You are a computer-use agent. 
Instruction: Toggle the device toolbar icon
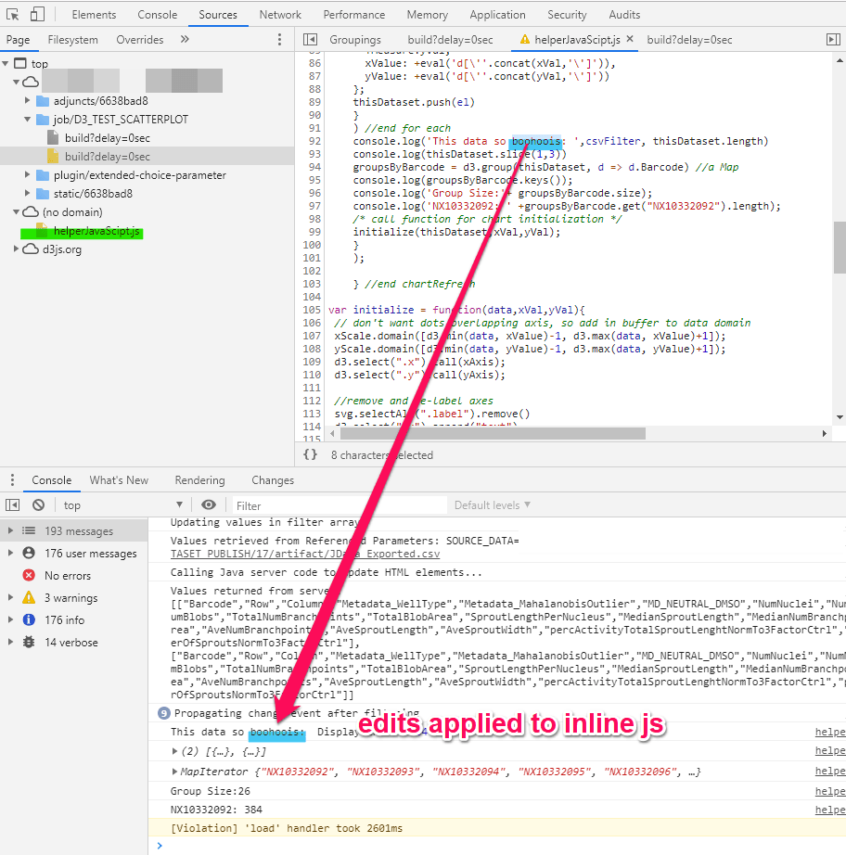click(x=37, y=14)
